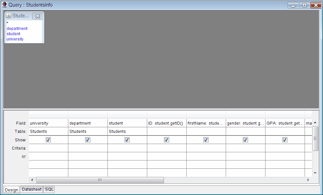The width and height of the screenshot is (323, 195).
Task: Click the application icon in title bar
Action: (x=5, y=5)
